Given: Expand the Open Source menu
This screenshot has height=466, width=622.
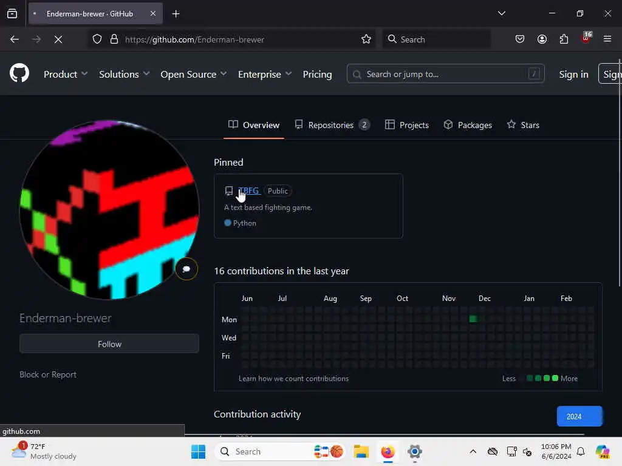Looking at the screenshot, I should coord(194,74).
